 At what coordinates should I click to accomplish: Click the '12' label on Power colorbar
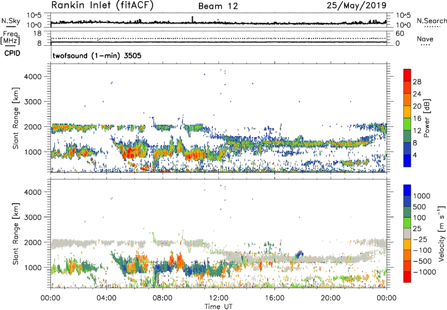(417, 131)
